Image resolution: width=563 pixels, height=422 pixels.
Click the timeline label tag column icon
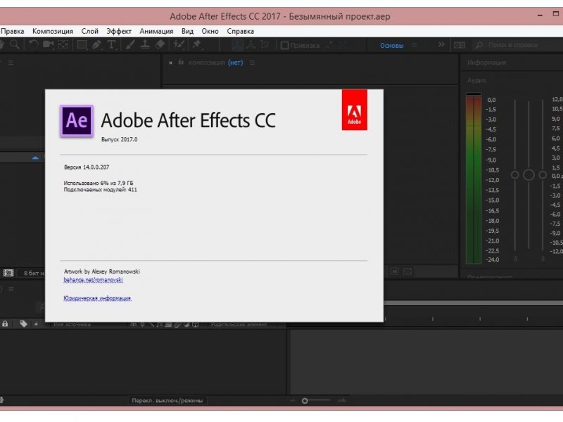point(23,324)
